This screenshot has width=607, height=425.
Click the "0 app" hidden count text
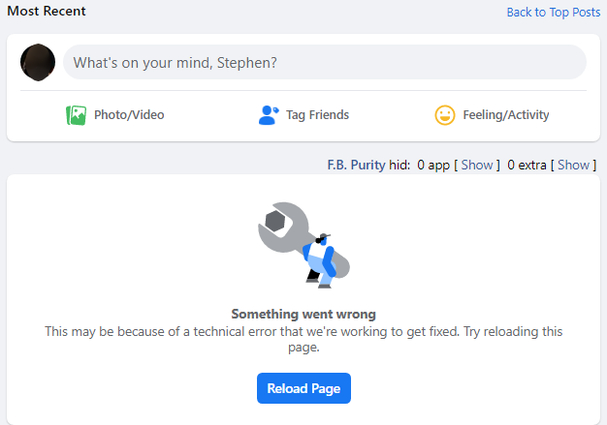(433, 166)
